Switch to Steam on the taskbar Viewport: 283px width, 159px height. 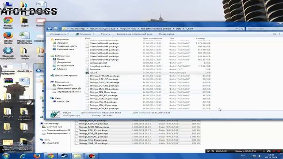[x=64, y=156]
